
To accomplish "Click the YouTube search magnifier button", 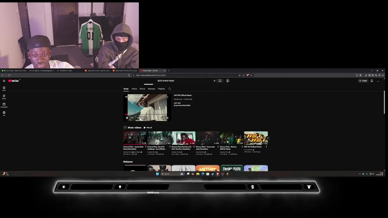I will pyautogui.click(x=220, y=81).
